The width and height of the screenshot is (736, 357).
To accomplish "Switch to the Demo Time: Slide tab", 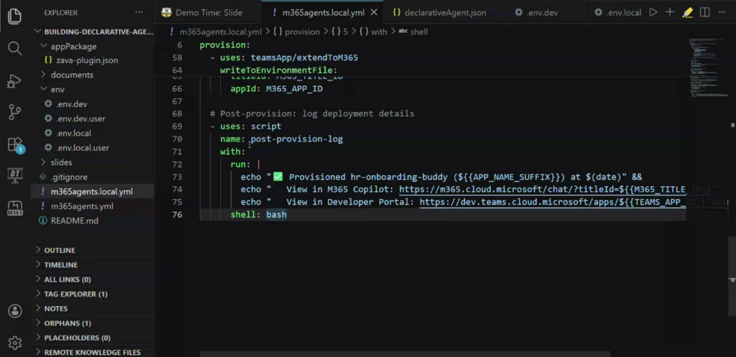I will (x=209, y=12).
